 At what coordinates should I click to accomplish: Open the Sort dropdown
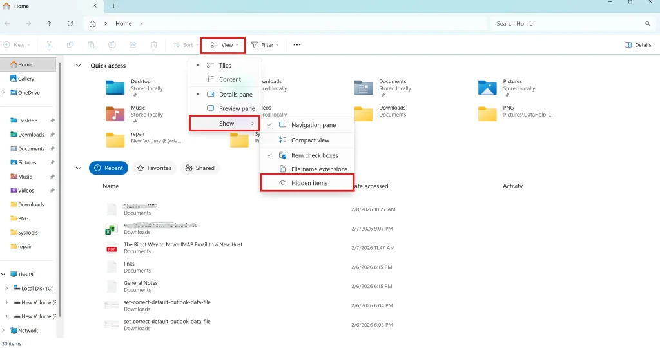[186, 44]
